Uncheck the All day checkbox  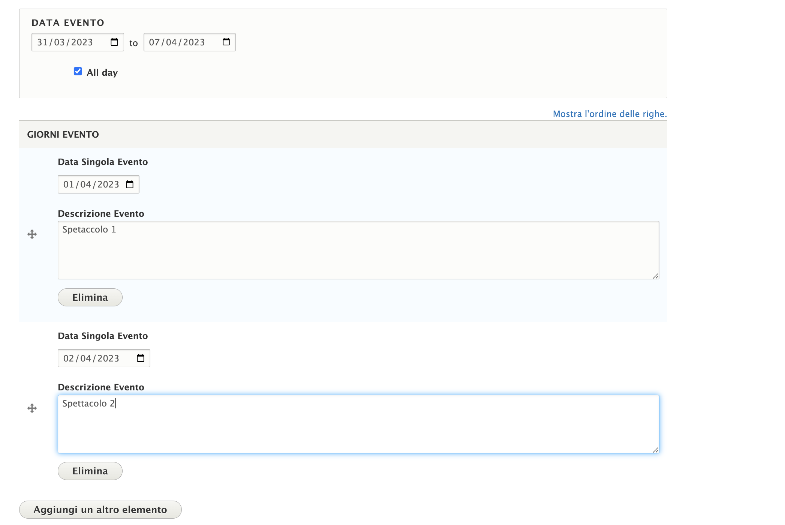tap(78, 71)
